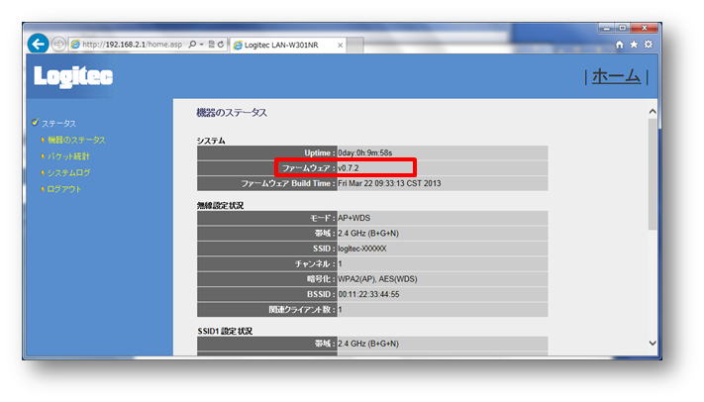704x402 pixels.
Task: Open favorites star icon
Action: click(x=634, y=44)
